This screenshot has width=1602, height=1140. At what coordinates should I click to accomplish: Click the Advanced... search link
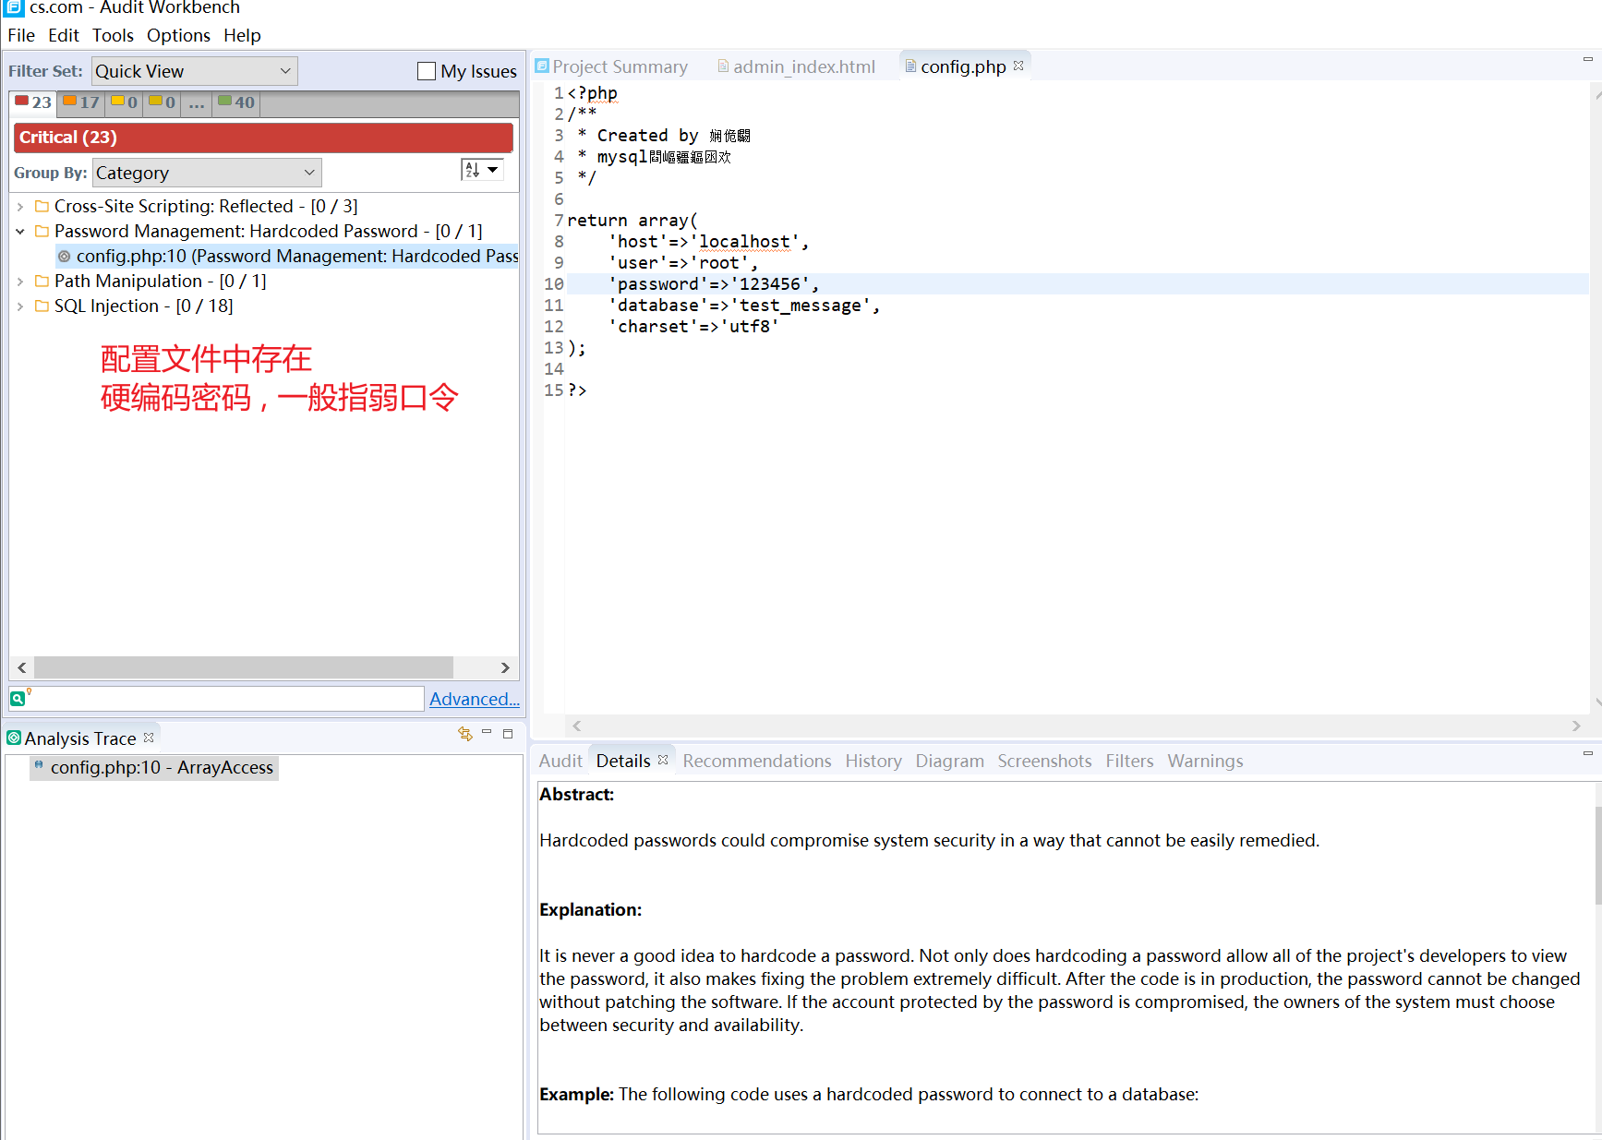pyautogui.click(x=475, y=699)
